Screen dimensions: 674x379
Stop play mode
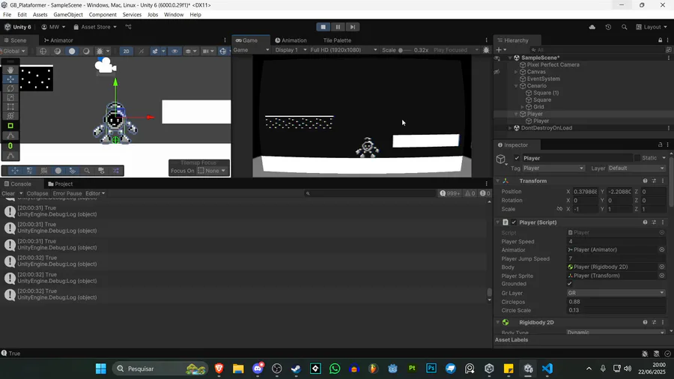[324, 27]
